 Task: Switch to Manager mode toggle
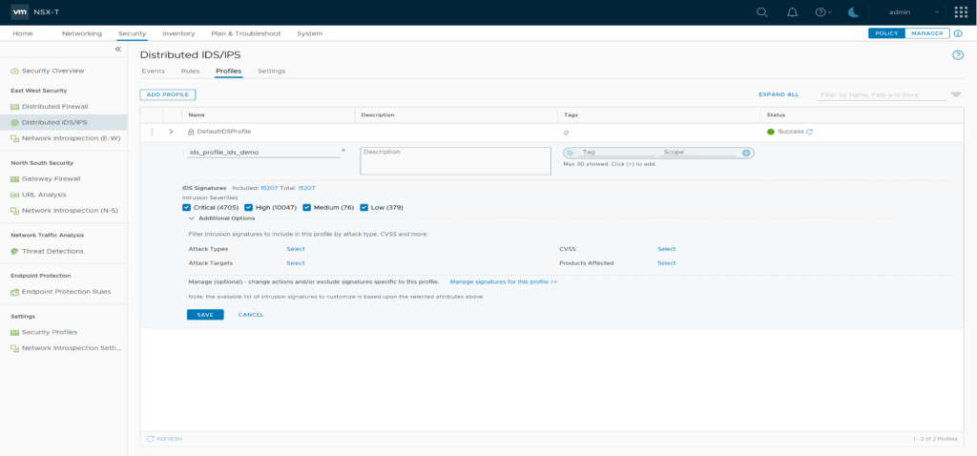[x=927, y=33]
